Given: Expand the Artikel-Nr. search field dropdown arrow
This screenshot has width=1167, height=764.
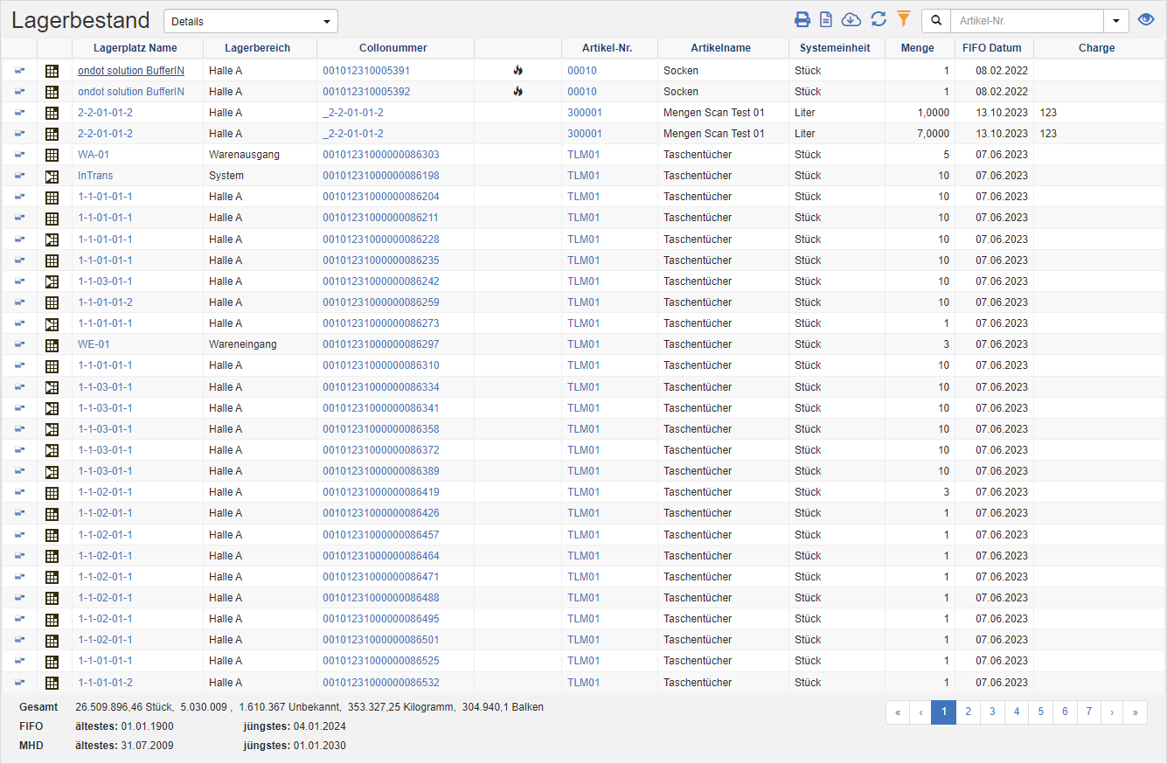Looking at the screenshot, I should [1116, 21].
